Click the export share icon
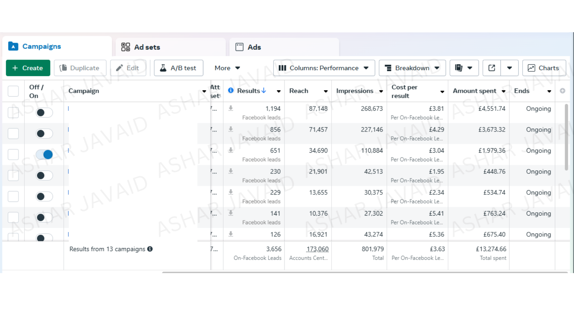The image size is (574, 322). tap(491, 68)
